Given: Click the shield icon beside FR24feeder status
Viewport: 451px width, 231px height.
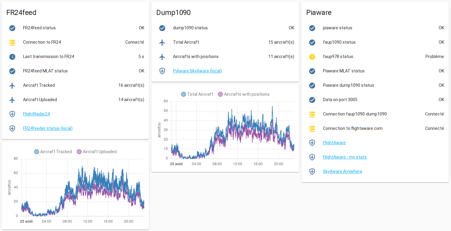Looking at the screenshot, I should point(12,128).
